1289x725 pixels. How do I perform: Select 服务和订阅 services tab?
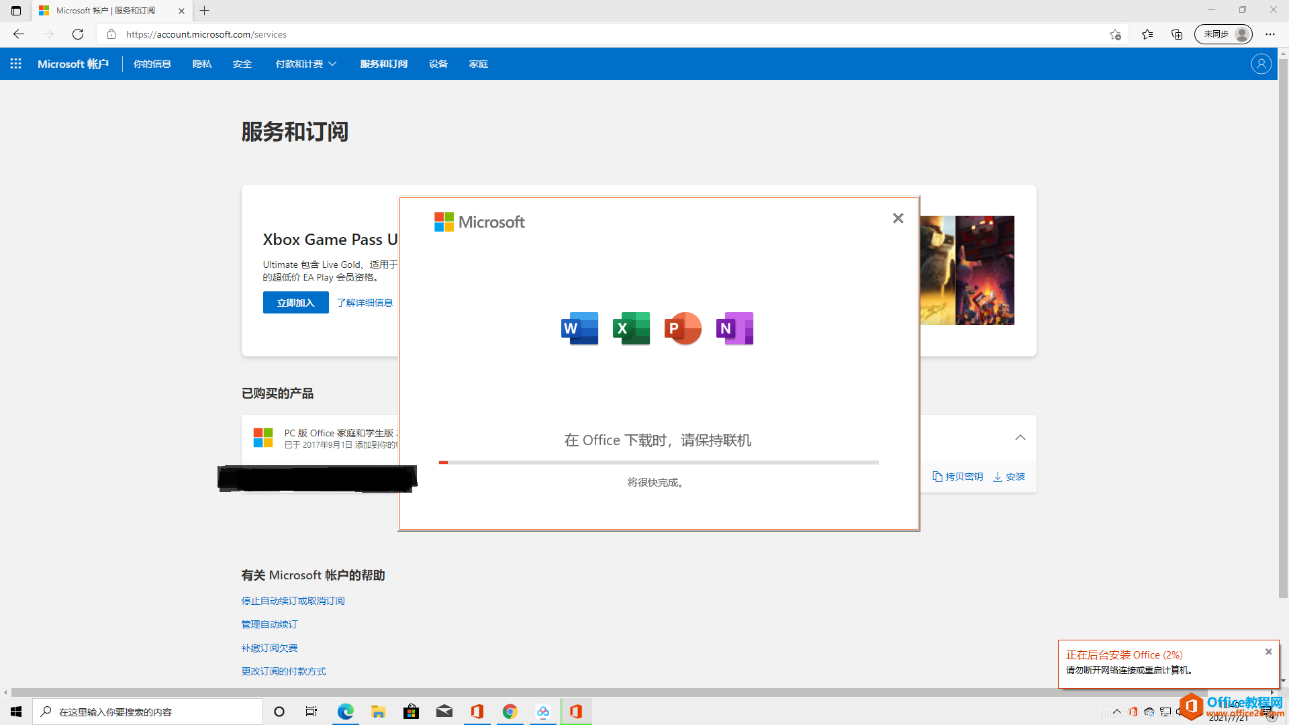point(383,64)
